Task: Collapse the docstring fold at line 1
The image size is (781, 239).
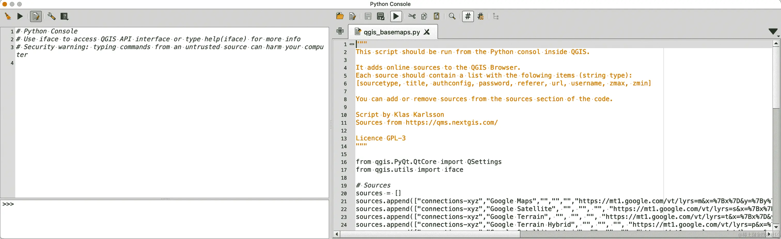Action: (x=352, y=44)
